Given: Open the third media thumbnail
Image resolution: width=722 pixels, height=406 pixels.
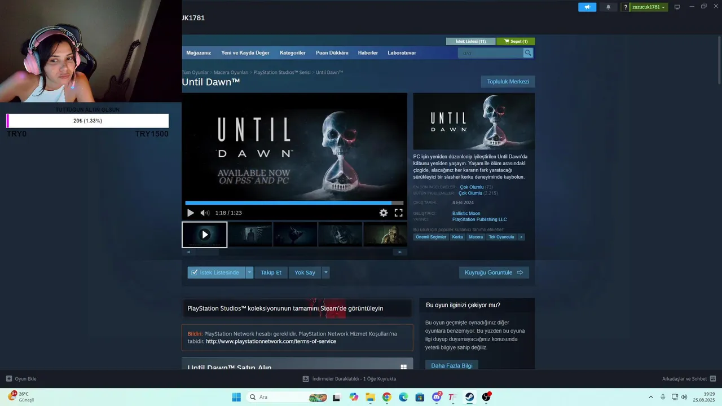Looking at the screenshot, I should (x=295, y=235).
